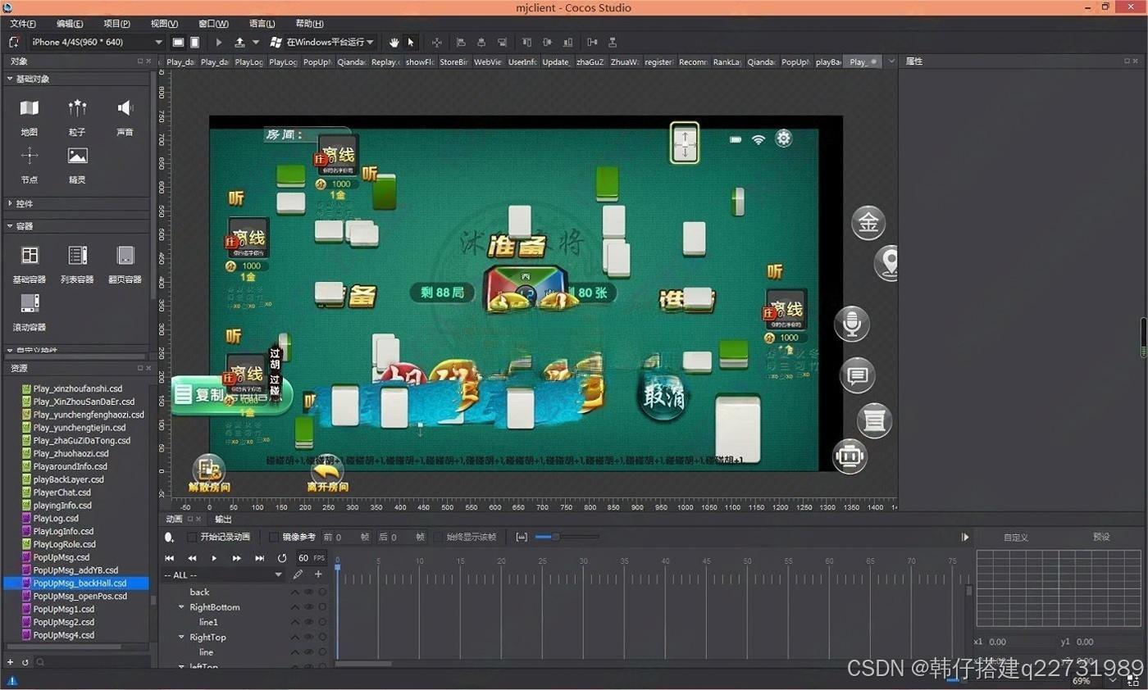This screenshot has width=1148, height=690.
Task: Switch to the 输出 tab
Action: pos(223,519)
